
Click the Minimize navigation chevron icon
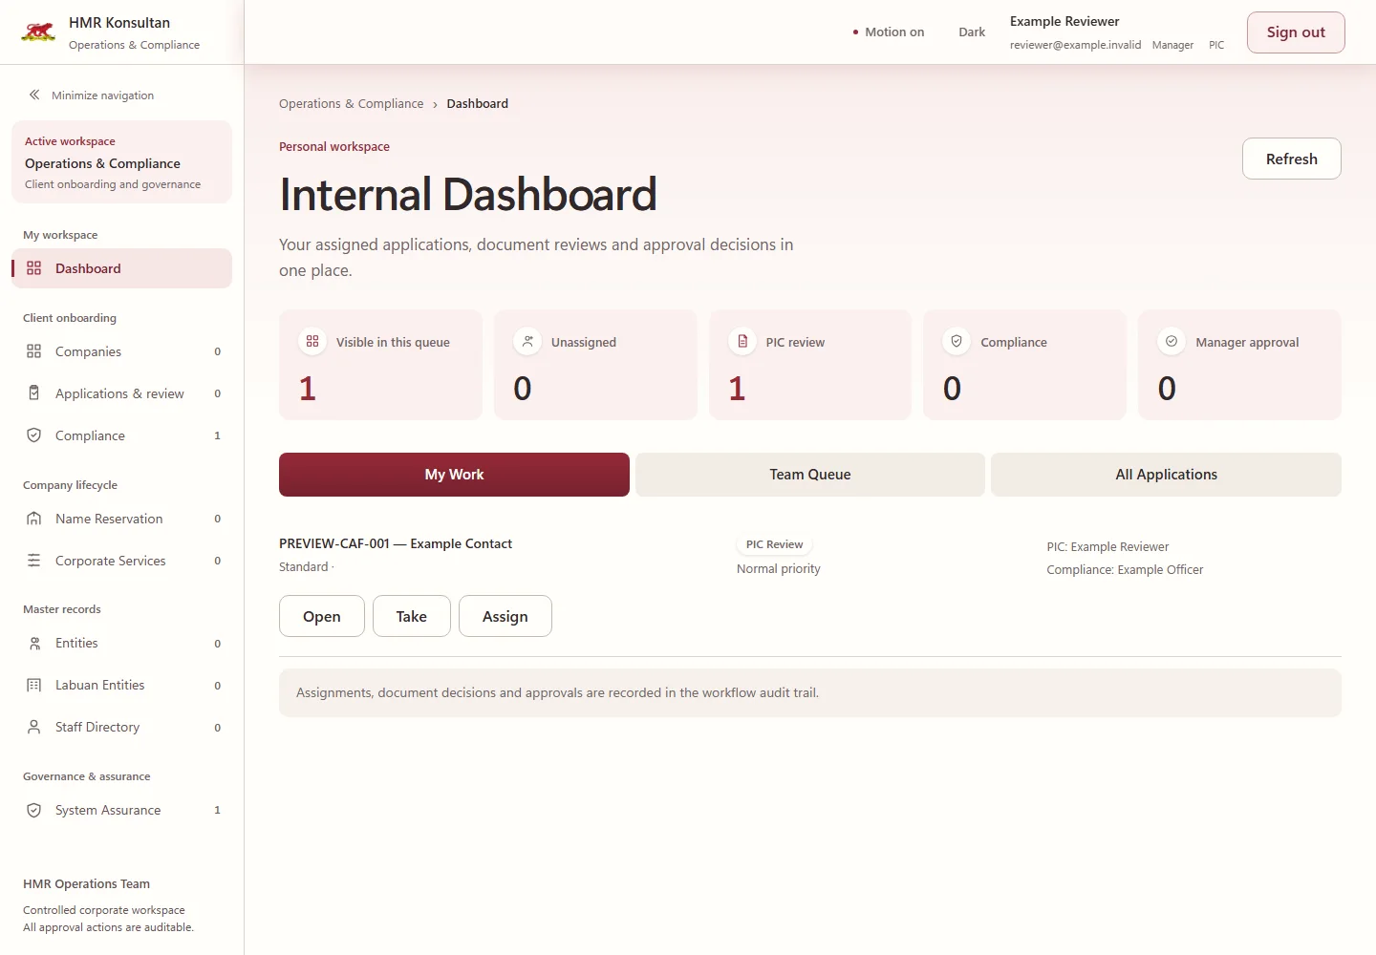[34, 95]
